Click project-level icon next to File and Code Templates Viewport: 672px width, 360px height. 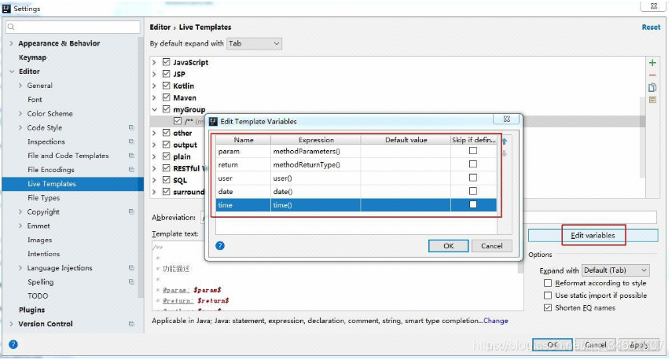[x=131, y=156]
